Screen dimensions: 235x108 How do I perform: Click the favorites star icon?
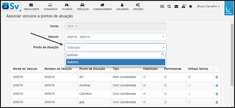(190, 6)
